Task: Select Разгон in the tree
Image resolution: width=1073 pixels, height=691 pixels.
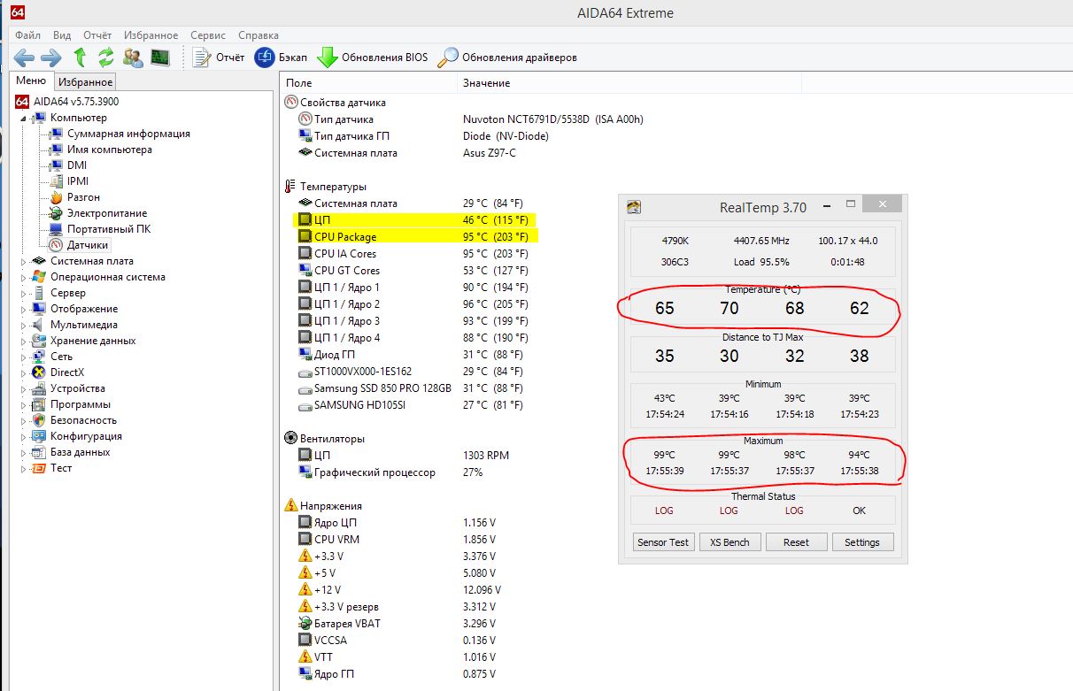Action: (83, 197)
